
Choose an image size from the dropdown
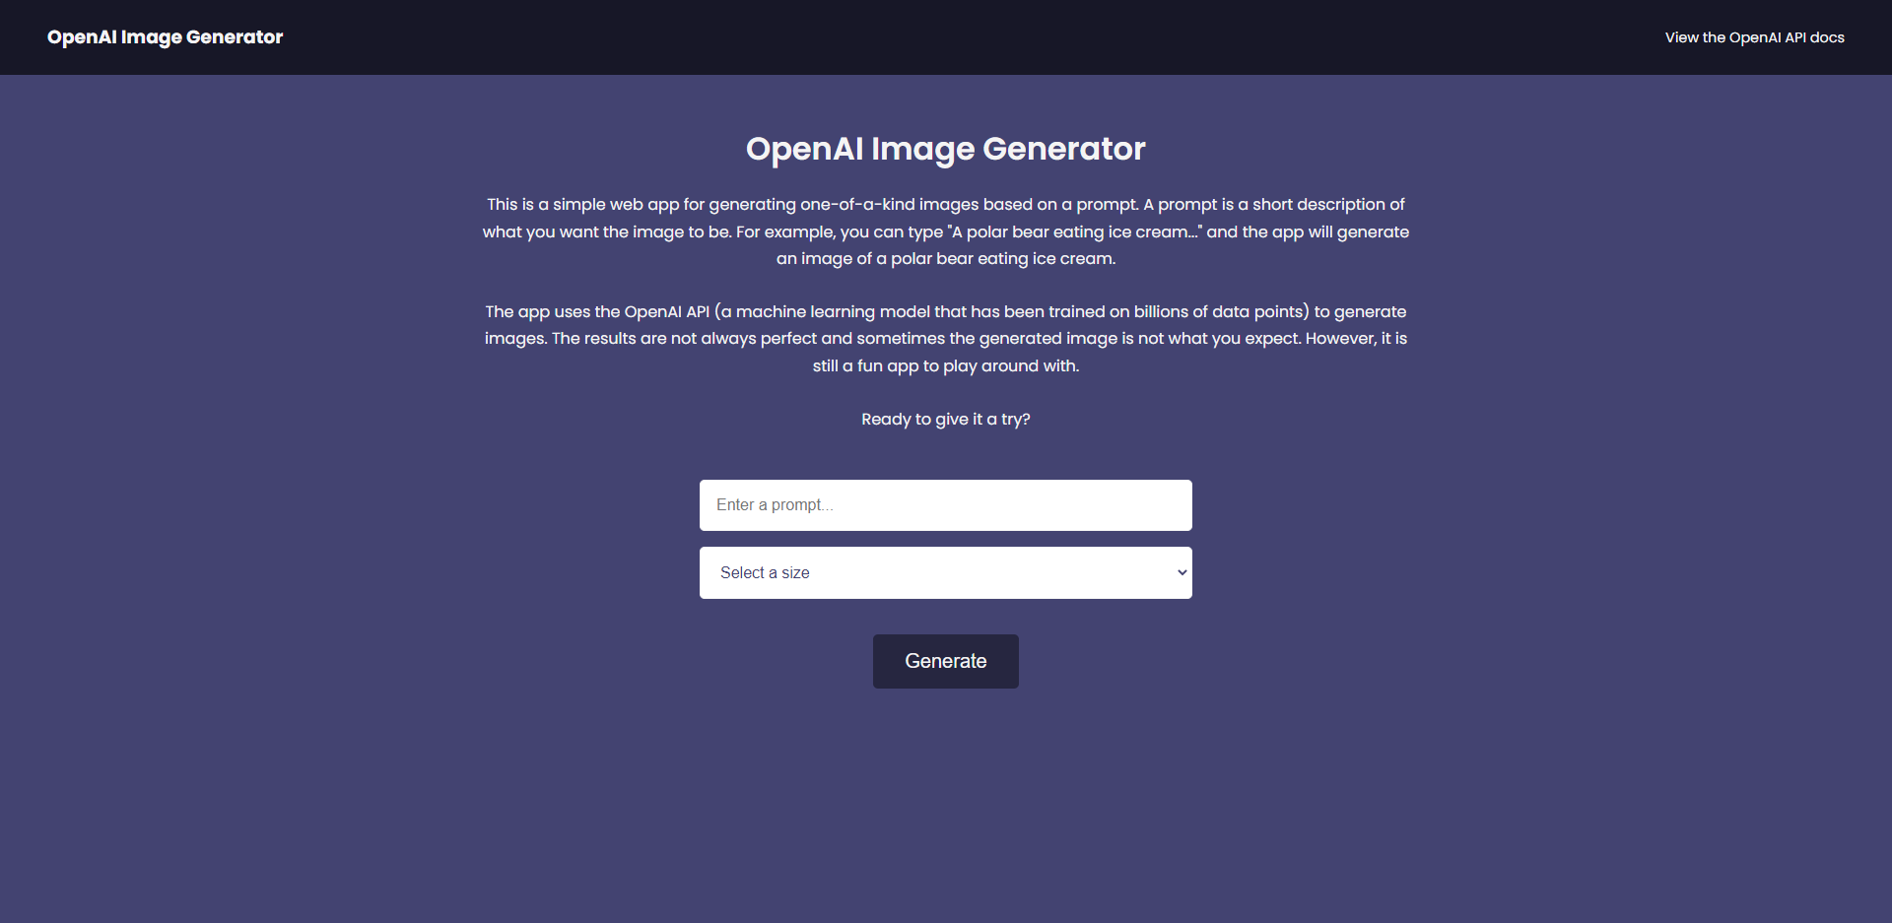[x=945, y=572]
